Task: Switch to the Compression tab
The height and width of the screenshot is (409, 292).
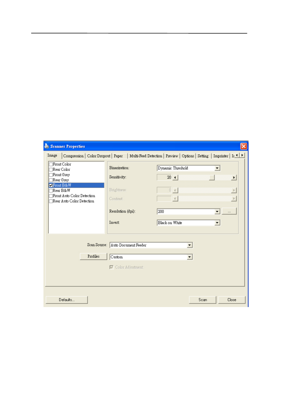Action: click(x=73, y=156)
